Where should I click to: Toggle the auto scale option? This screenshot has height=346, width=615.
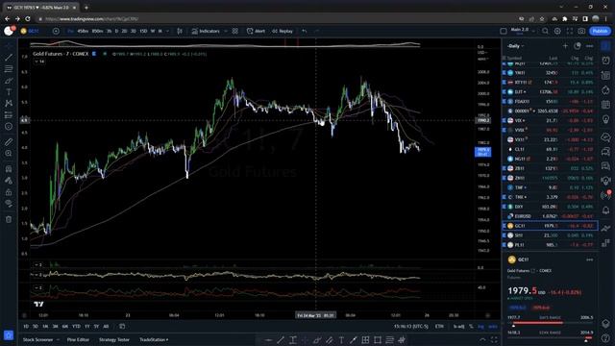coord(493,327)
